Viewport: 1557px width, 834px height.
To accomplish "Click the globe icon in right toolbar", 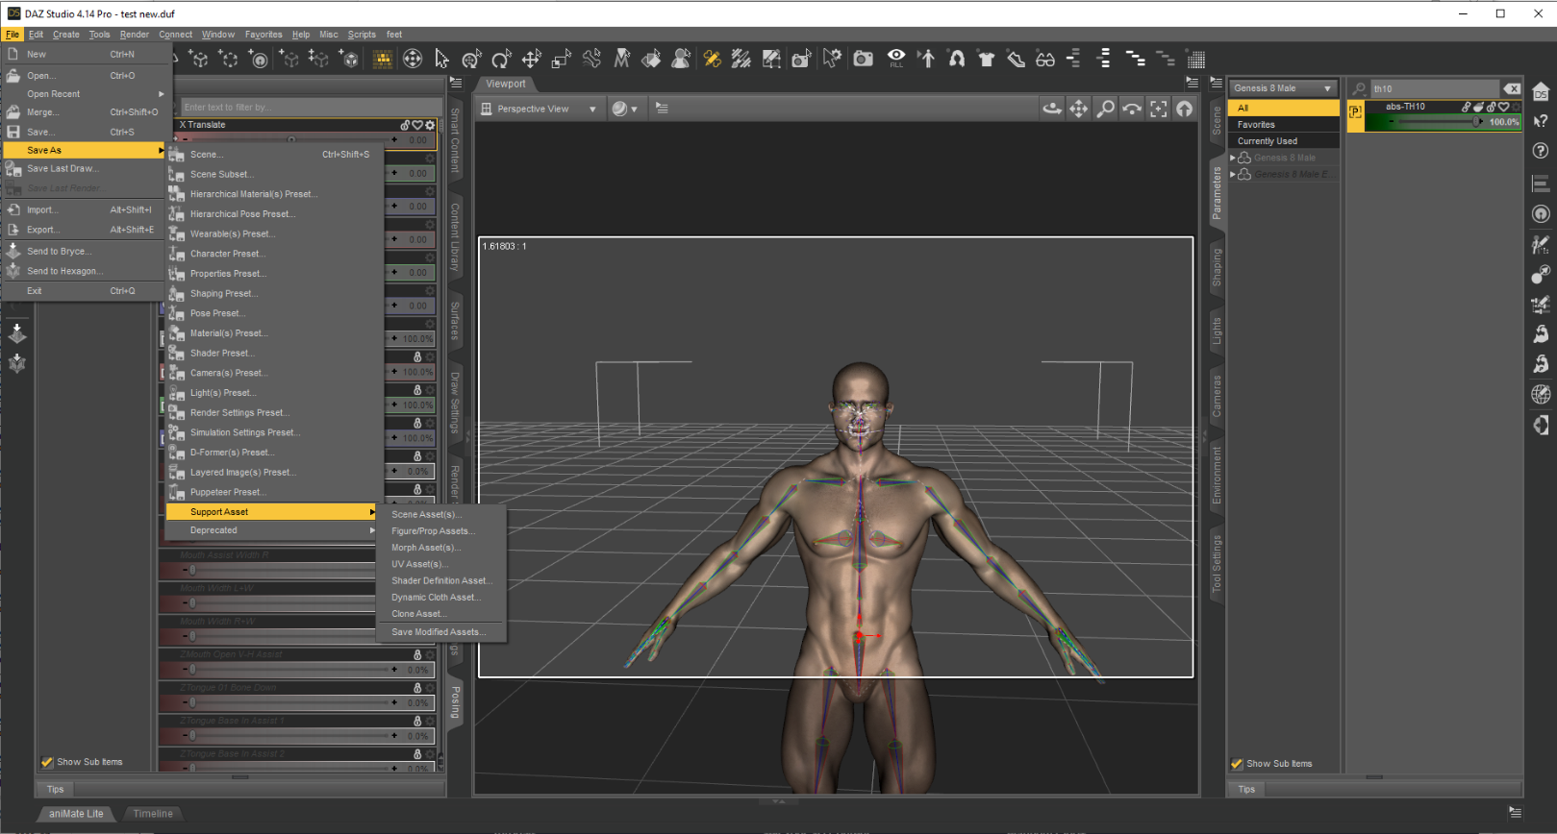I will click(1541, 394).
